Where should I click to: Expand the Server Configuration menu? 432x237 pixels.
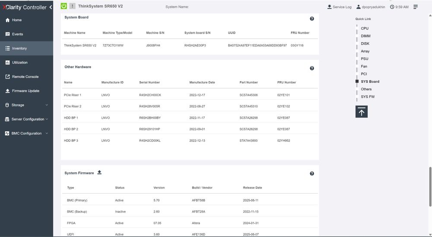pyautogui.click(x=26, y=119)
